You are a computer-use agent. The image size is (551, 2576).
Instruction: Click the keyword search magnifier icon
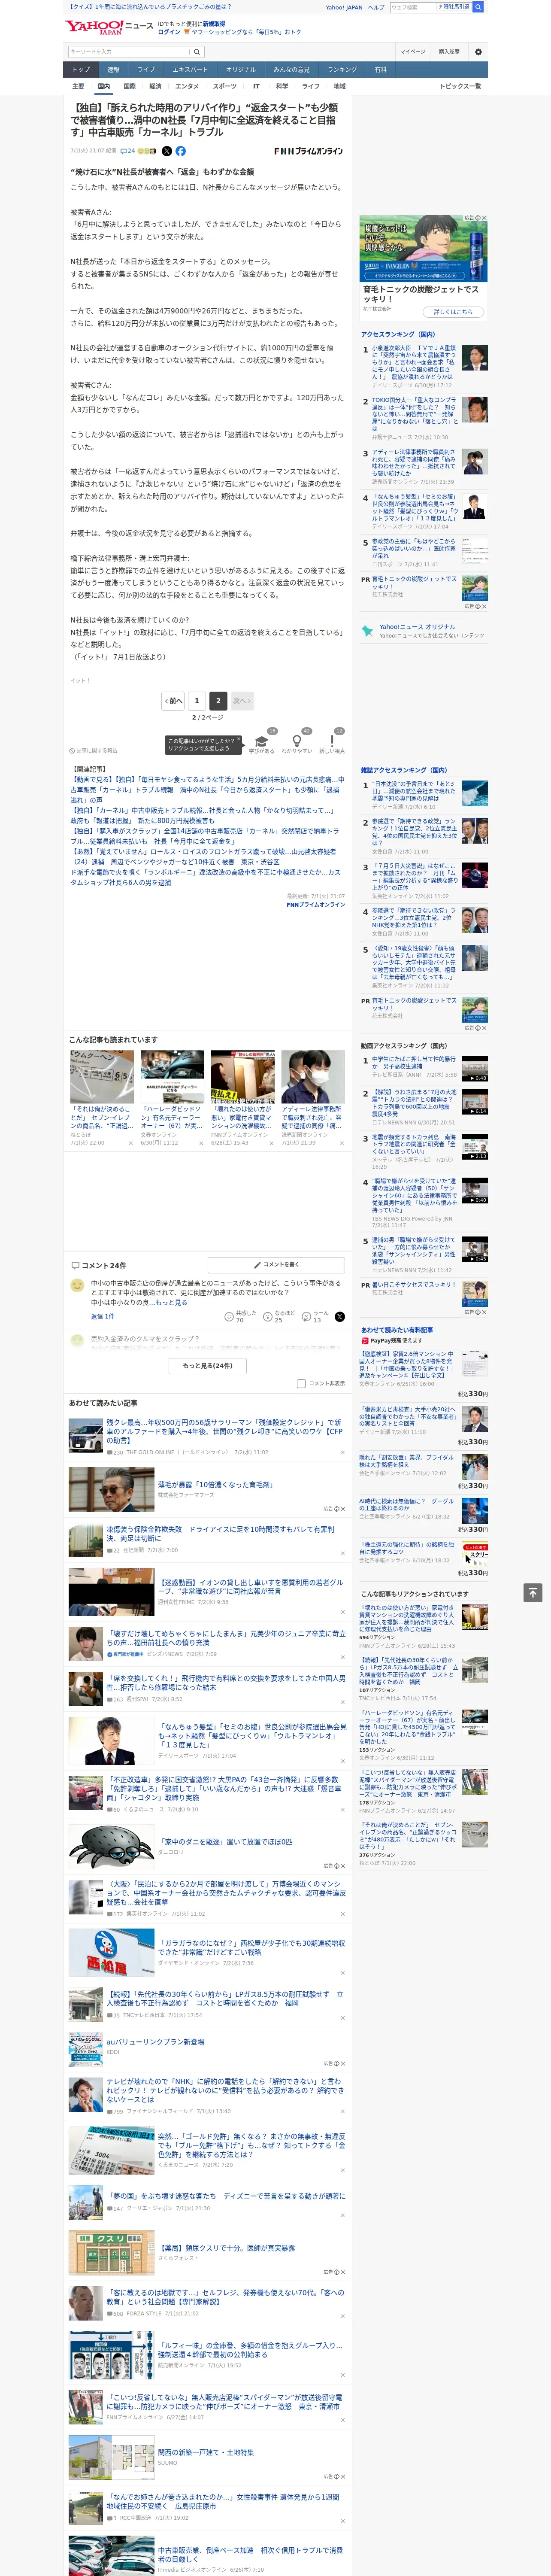197,52
